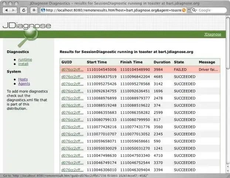Open the Agents system link

click(x=24, y=84)
